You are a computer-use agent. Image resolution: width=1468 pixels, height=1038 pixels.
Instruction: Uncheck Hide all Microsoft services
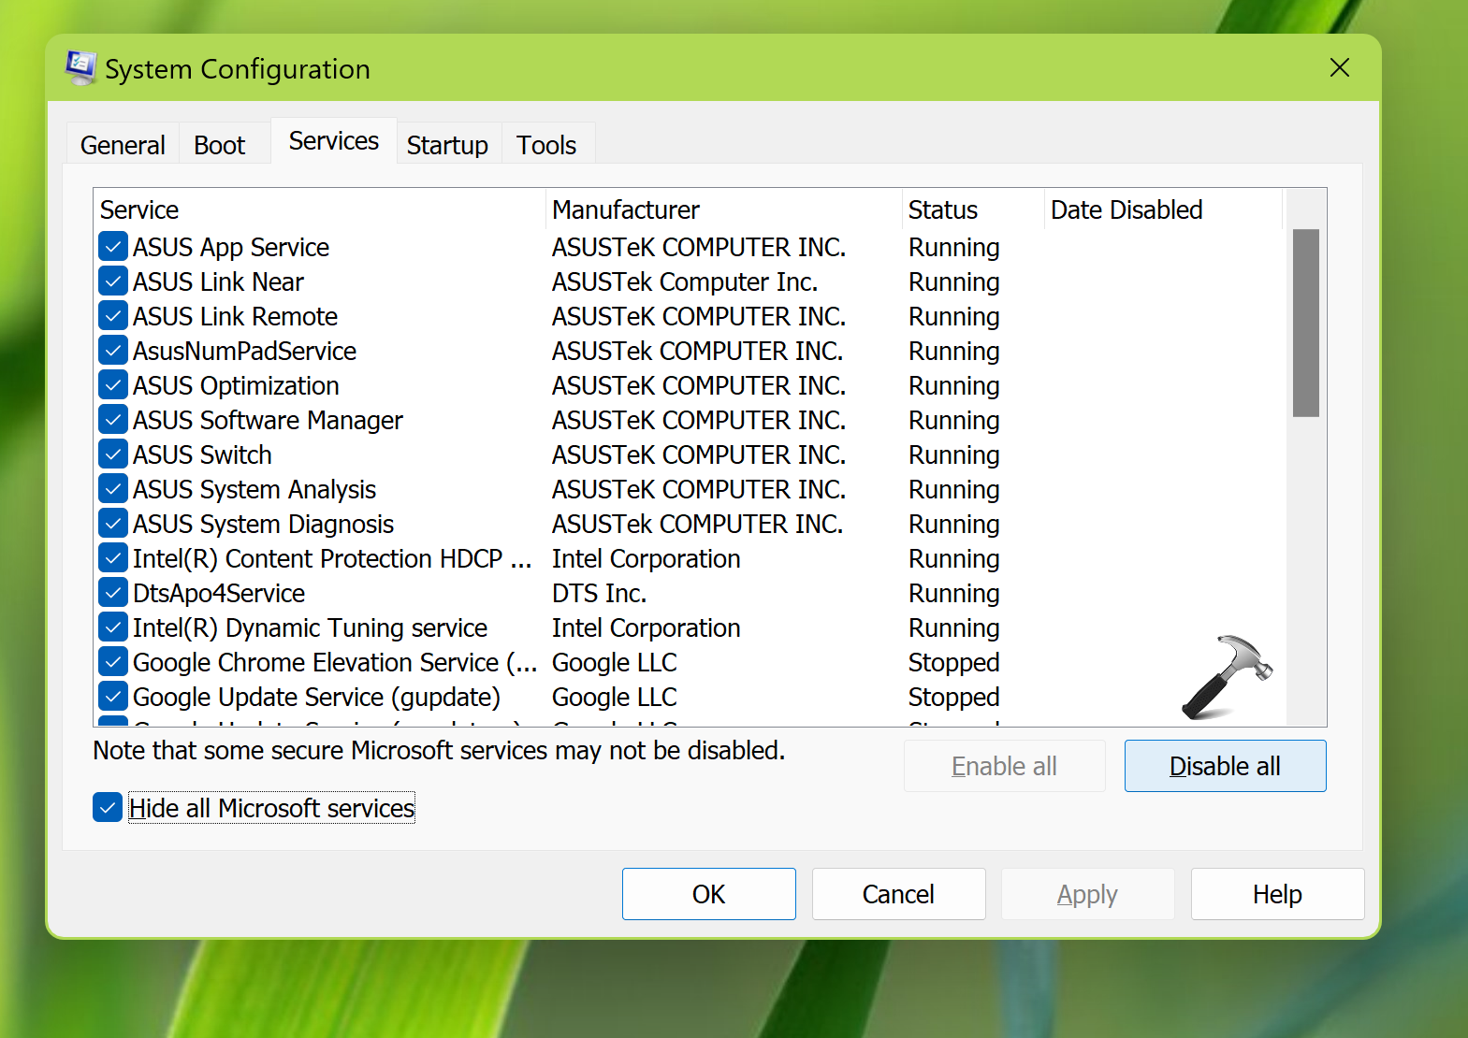pos(109,807)
